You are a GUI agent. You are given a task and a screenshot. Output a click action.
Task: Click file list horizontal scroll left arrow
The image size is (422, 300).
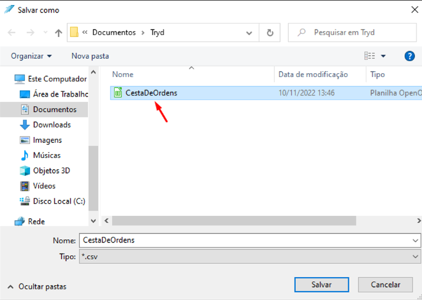tap(106, 220)
